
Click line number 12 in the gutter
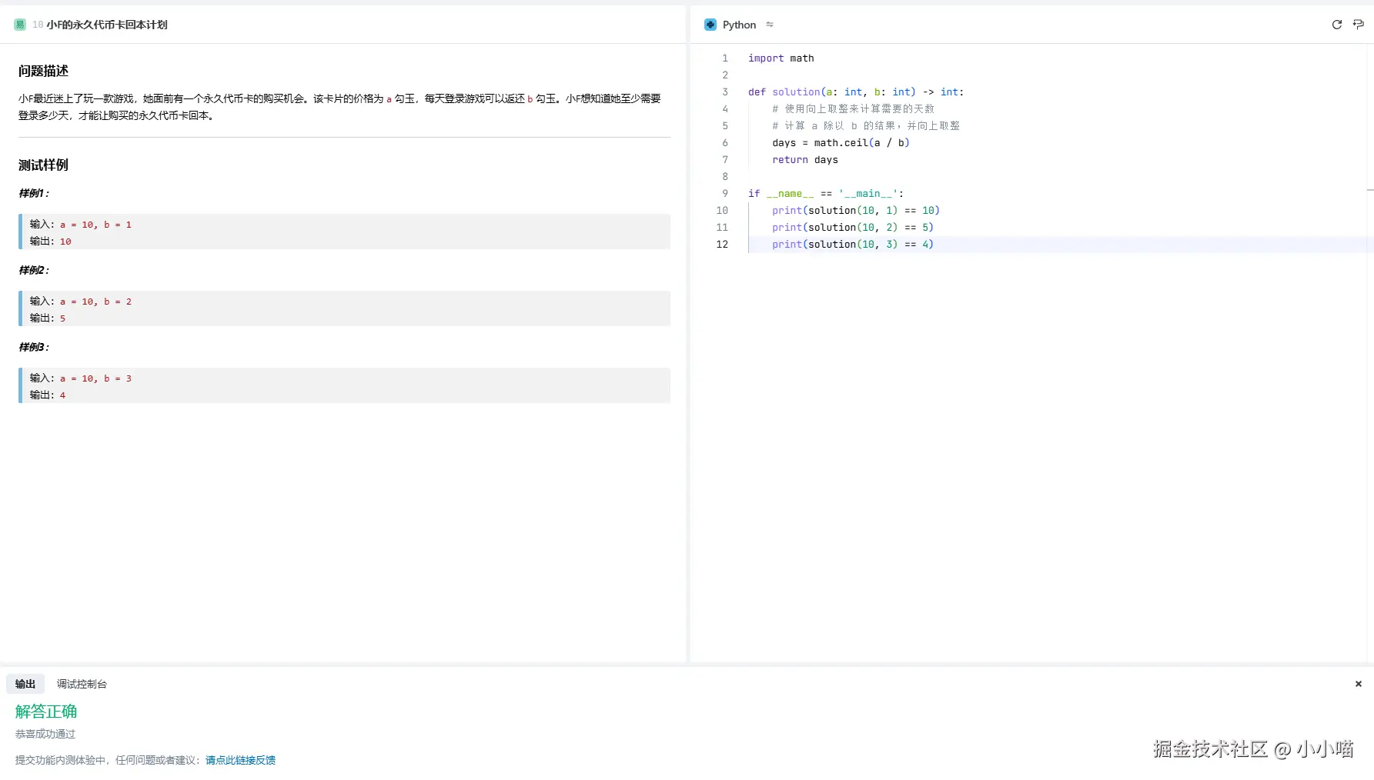pos(722,245)
